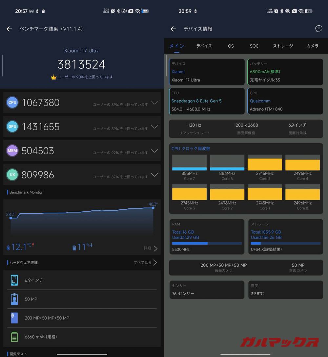The height and width of the screenshot is (357, 328).
Task: Open the センサー 76 センサー card
Action: [x=207, y=290]
